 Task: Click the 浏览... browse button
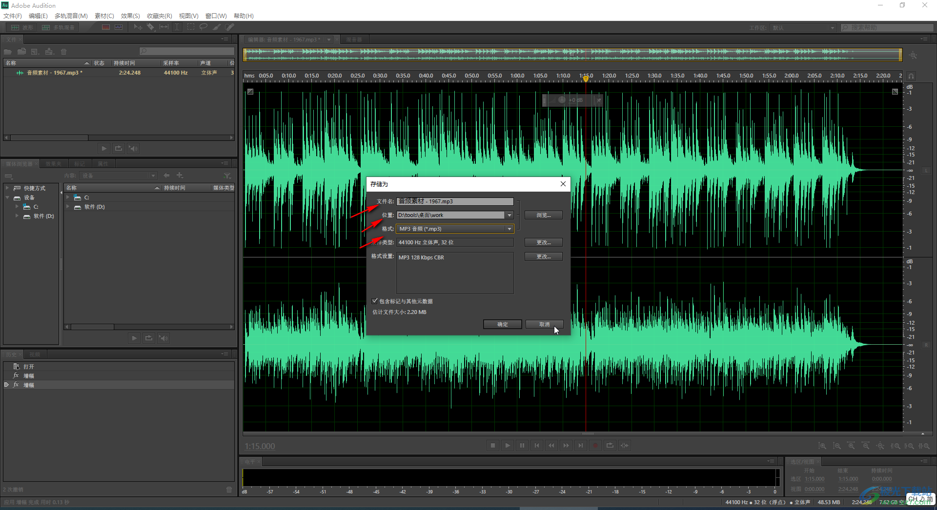pyautogui.click(x=544, y=215)
